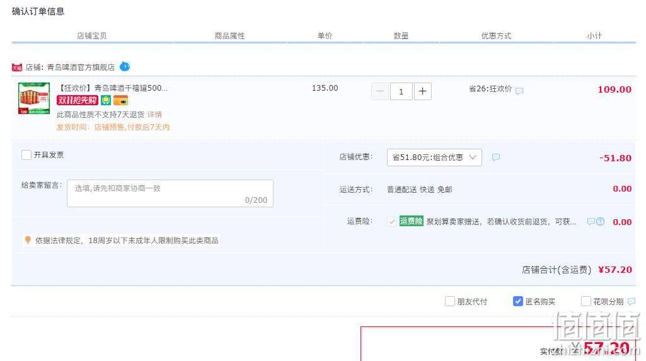
Task: Increase quantity with the plus button
Action: click(x=423, y=91)
